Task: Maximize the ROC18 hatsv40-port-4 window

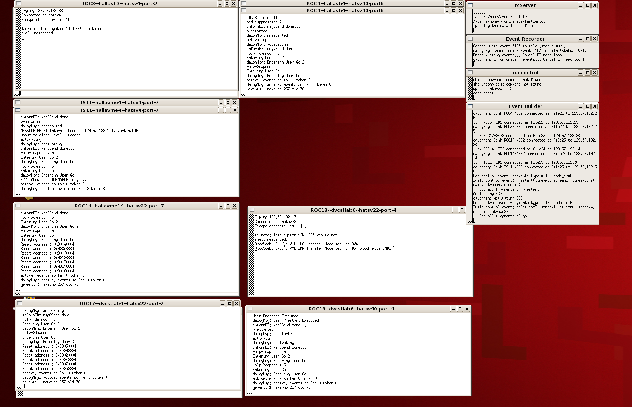Action: 460,309
